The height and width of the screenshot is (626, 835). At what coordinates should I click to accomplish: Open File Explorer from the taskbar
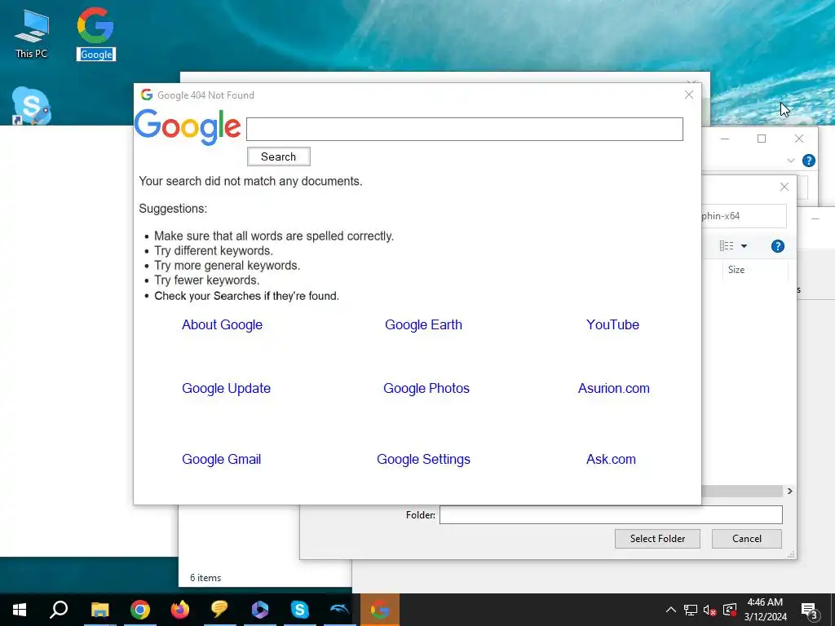99,610
